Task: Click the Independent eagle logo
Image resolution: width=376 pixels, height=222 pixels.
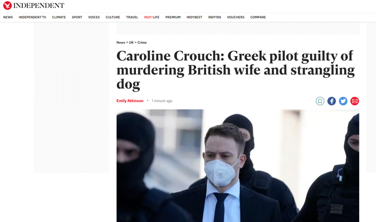Action: pyautogui.click(x=7, y=5)
